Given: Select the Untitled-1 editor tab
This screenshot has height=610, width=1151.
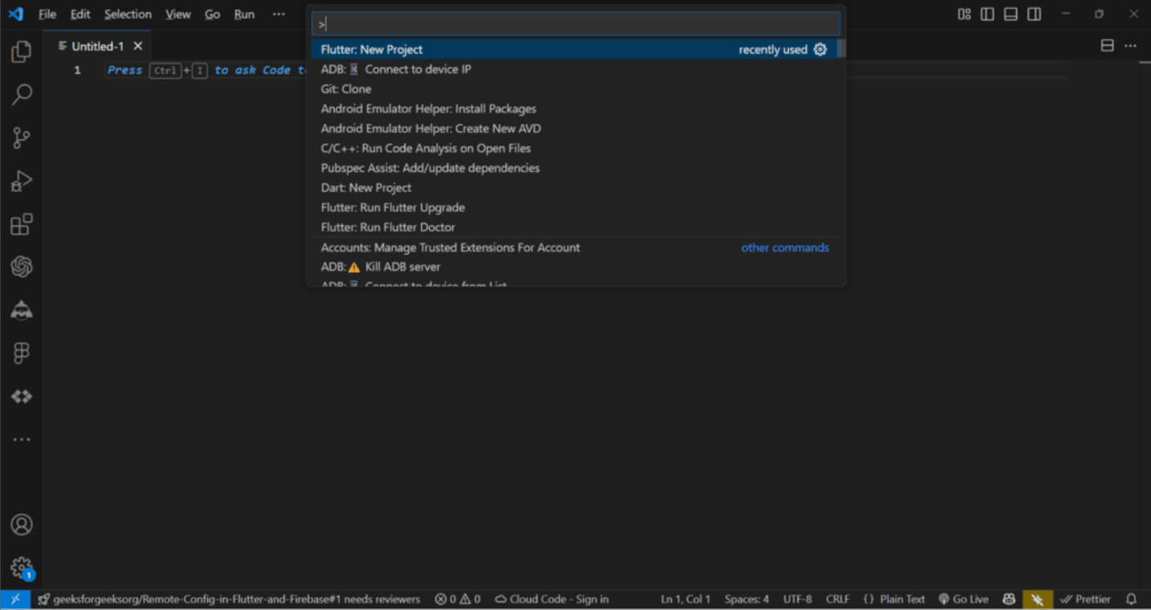Looking at the screenshot, I should click(97, 47).
